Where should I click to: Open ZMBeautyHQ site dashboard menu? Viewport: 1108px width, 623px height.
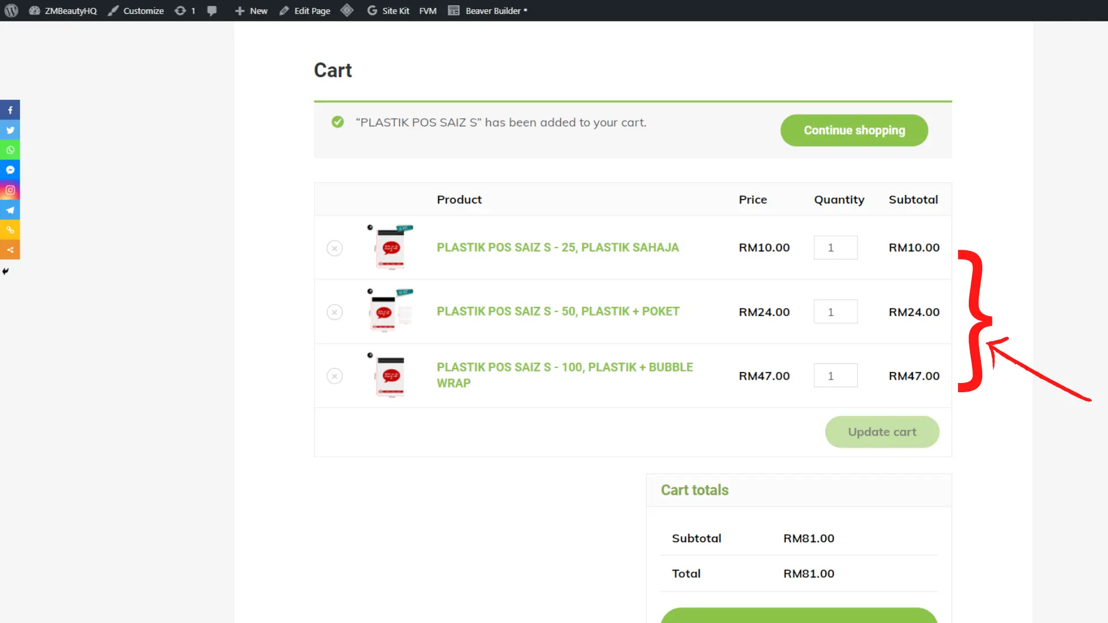63,10
